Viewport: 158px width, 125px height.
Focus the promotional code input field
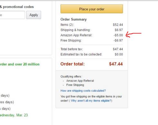pyautogui.click(x=12, y=15)
